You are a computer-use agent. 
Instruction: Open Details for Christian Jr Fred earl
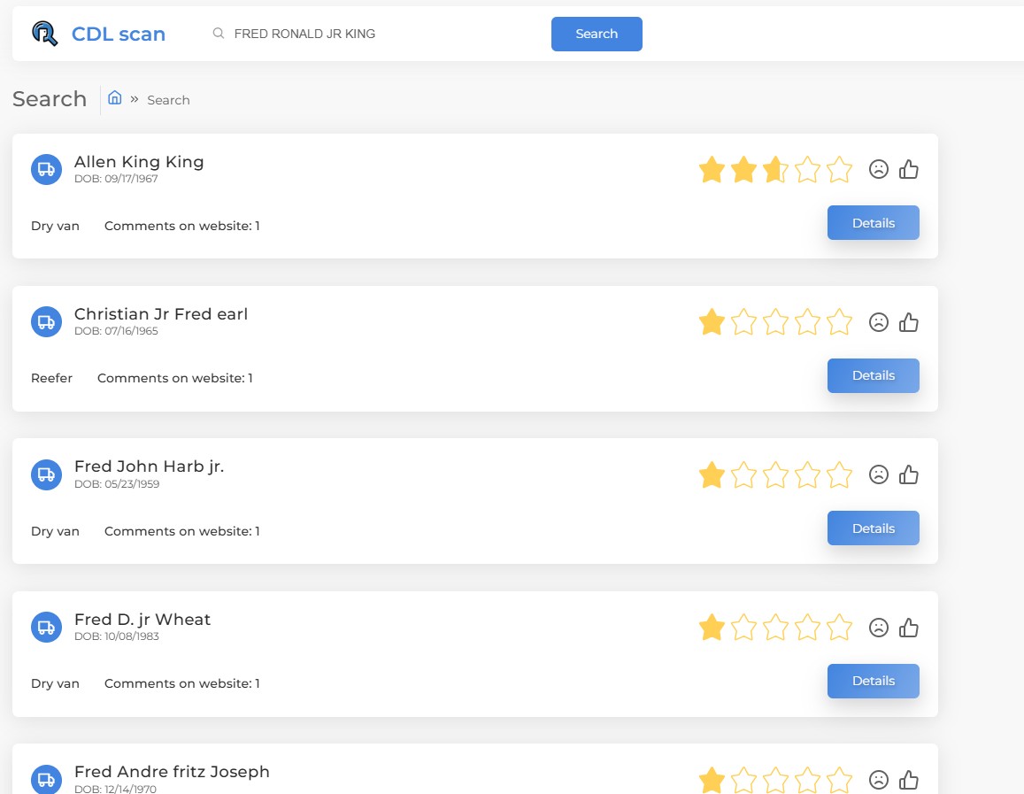873,375
